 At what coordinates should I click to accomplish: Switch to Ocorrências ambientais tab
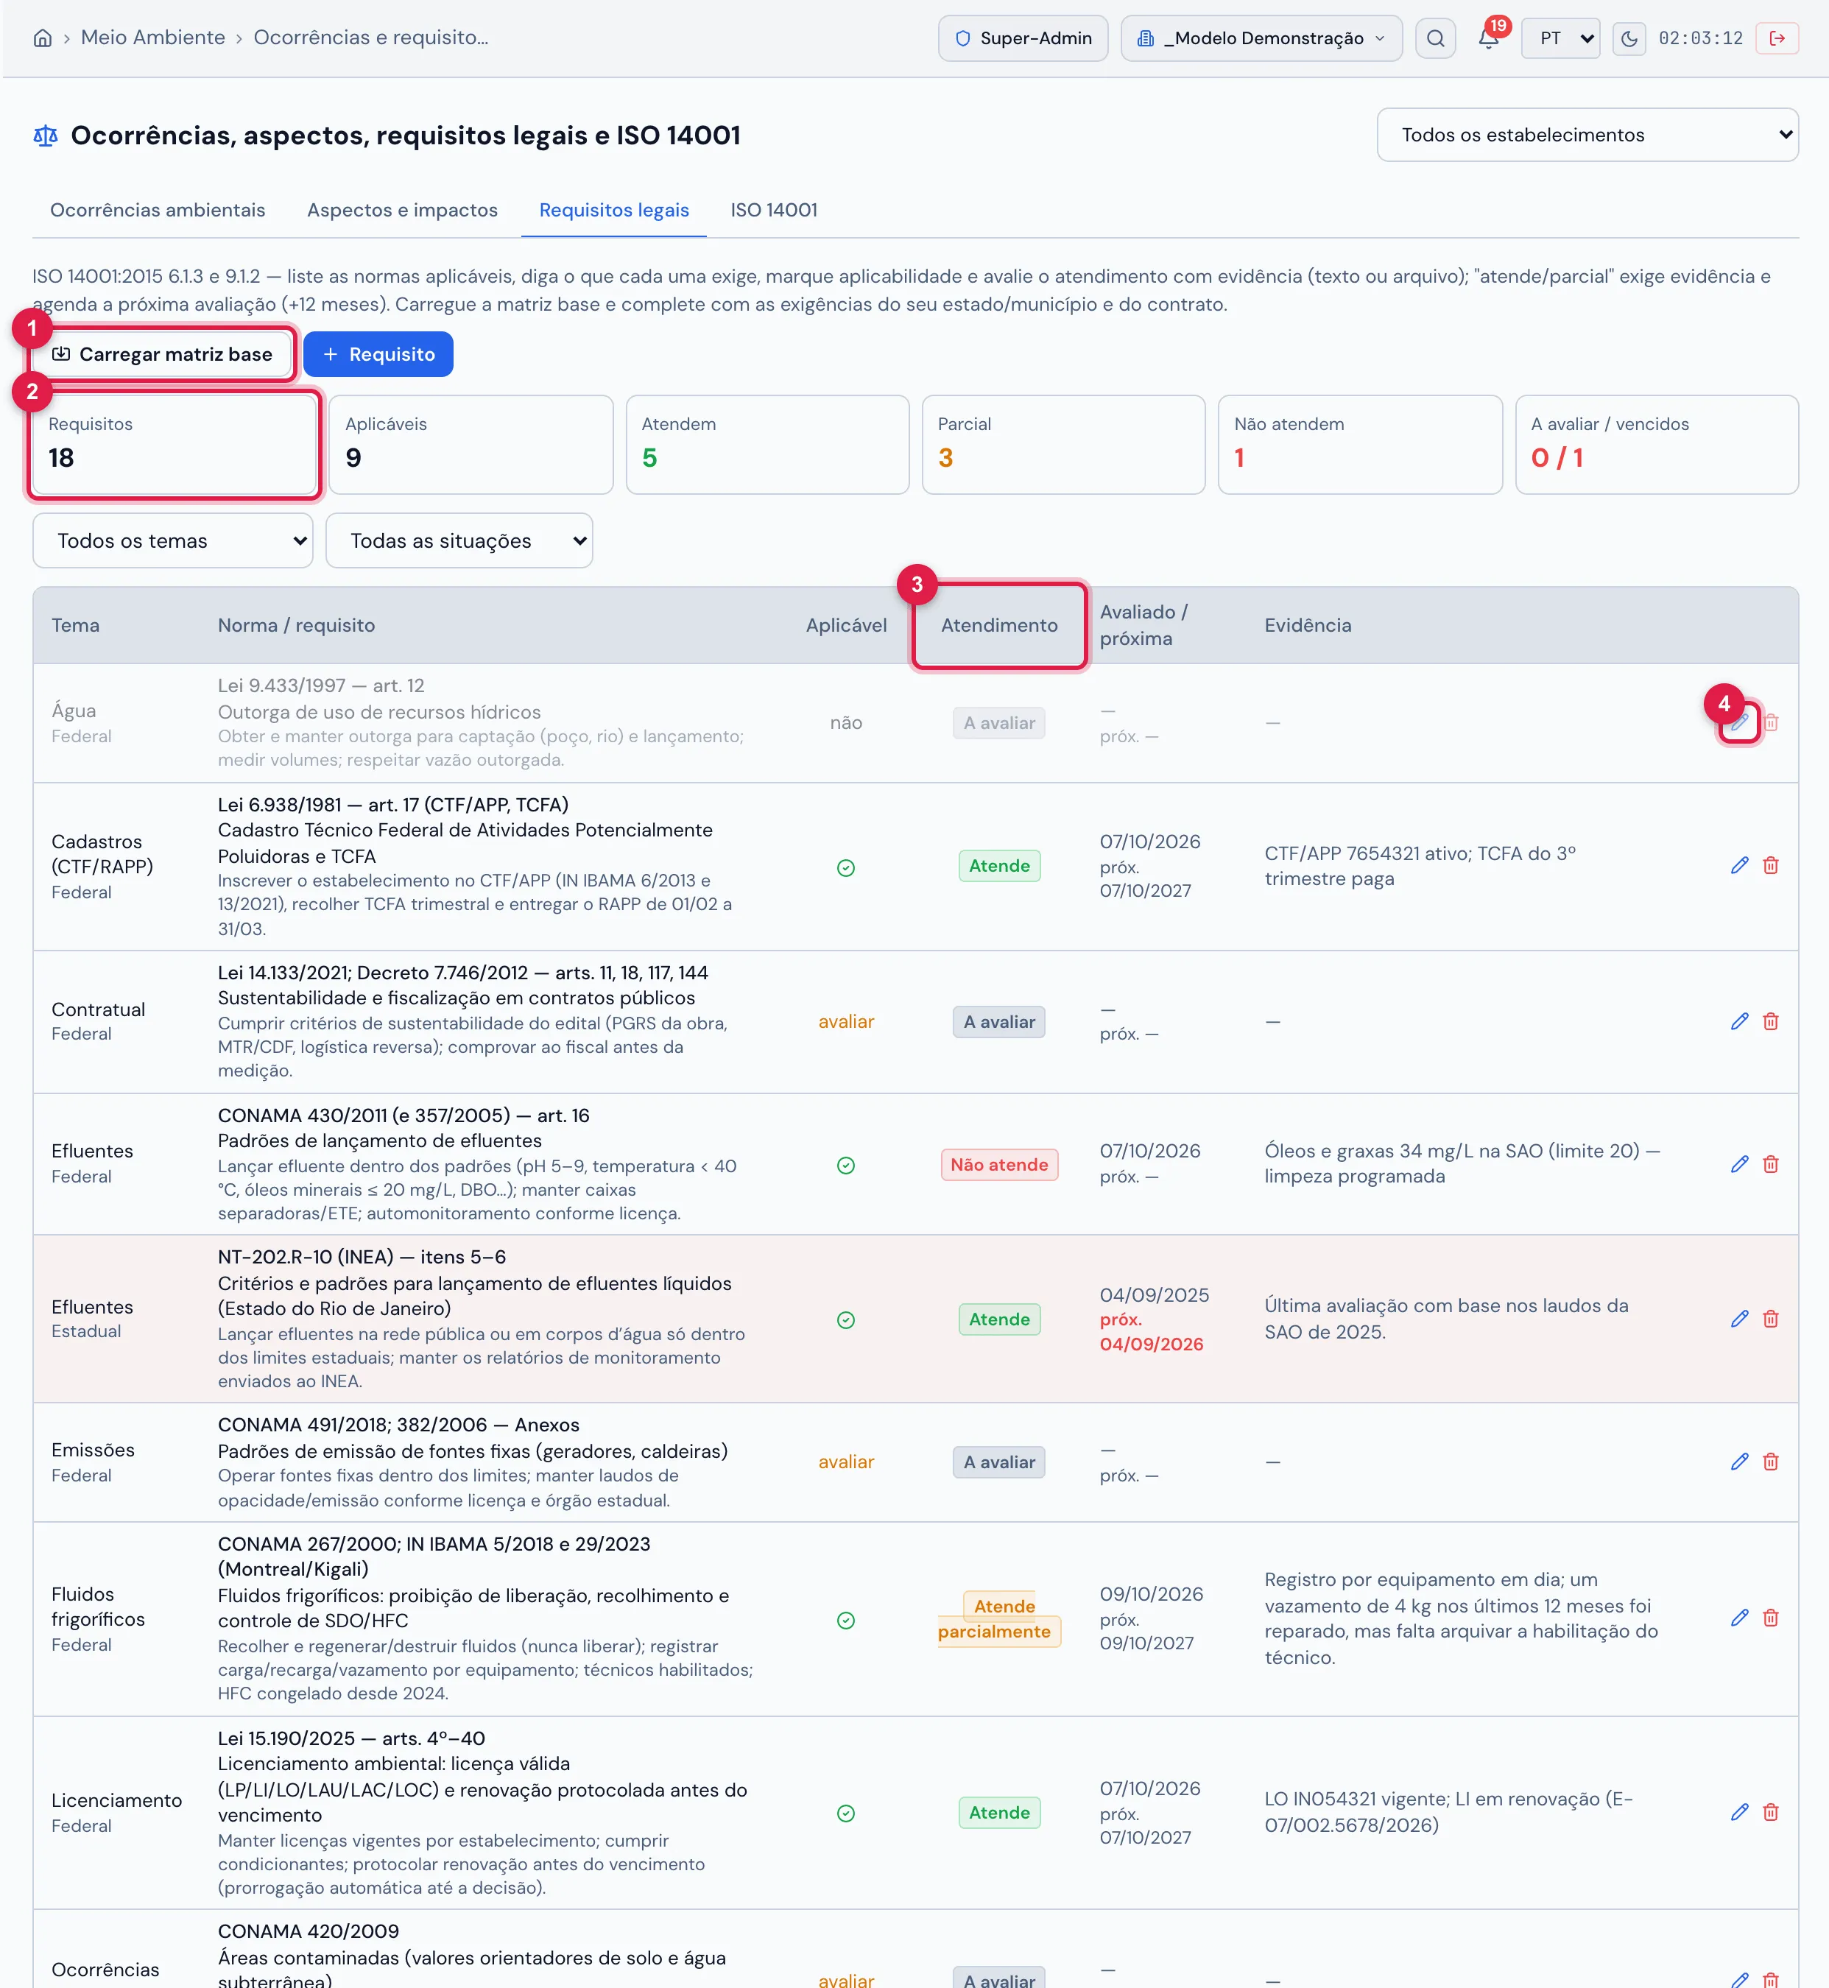pyautogui.click(x=158, y=210)
